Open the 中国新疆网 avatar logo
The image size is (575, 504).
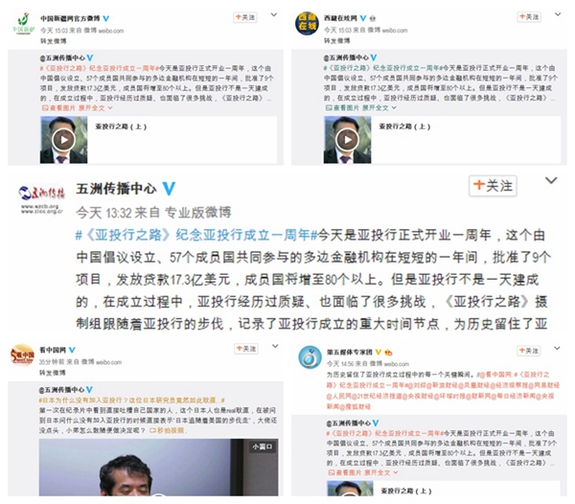[x=23, y=23]
